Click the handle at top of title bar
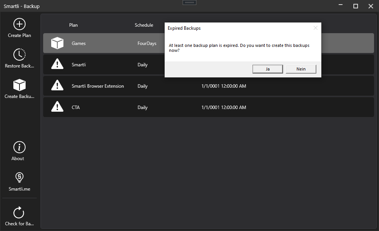Image resolution: width=379 pixels, height=231 pixels. click(x=189, y=3)
